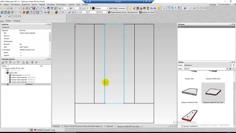This screenshot has width=236, height=133.
Task: Click the magnifier zoom icon in the top toolbar
Action: tap(176, 8)
